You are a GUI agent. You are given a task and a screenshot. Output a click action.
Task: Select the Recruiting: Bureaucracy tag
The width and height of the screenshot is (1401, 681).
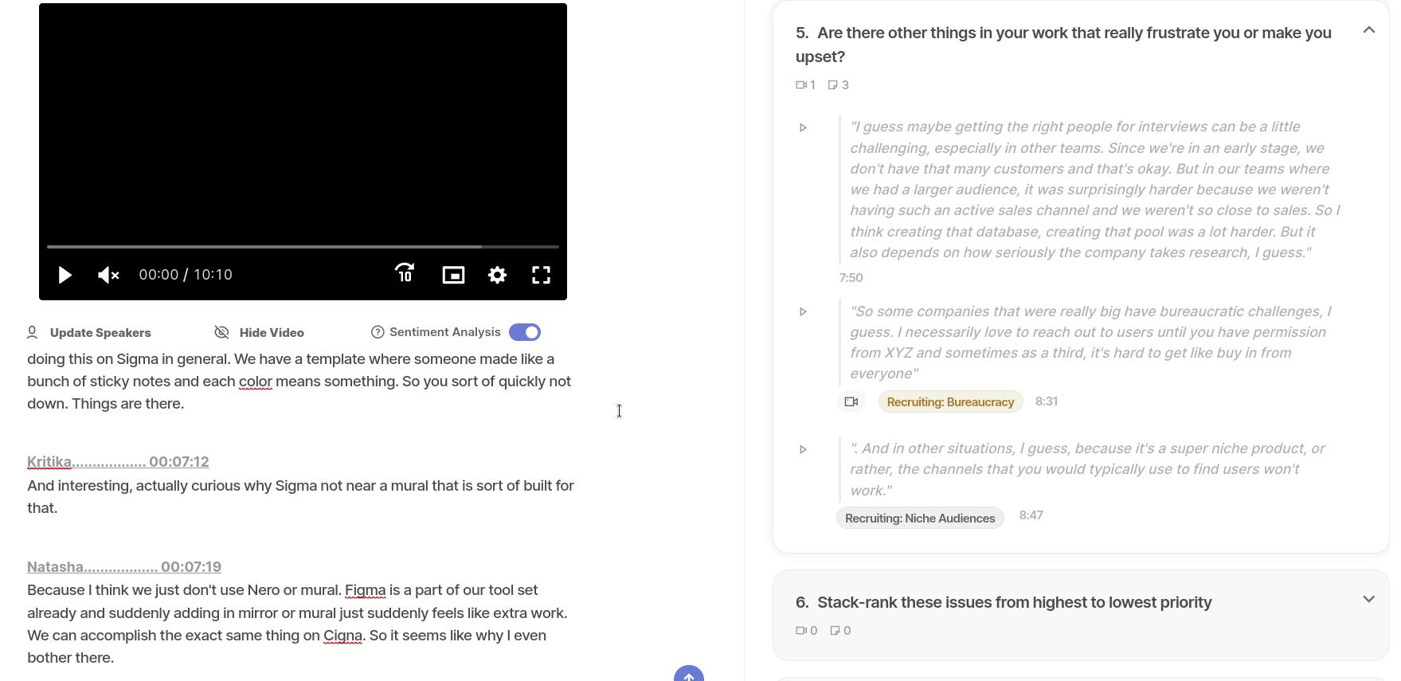tap(950, 401)
